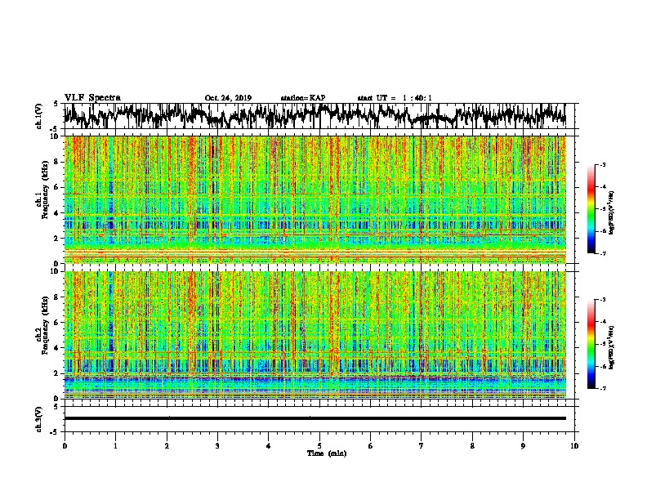The image size is (647, 500).
Task: Click the ch.1 voltage waveform trace
Action: (315, 116)
